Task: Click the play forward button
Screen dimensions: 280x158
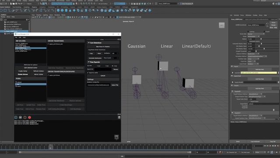Action: click(275, 146)
